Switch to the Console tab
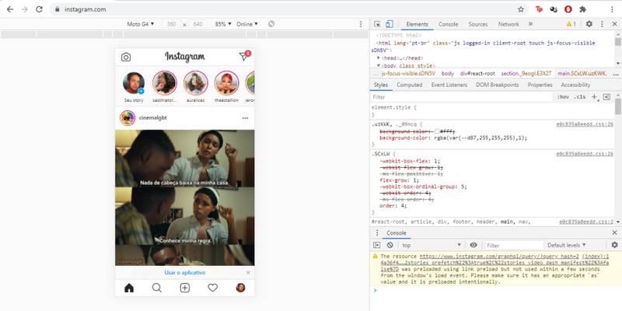The image size is (622, 311). click(449, 24)
